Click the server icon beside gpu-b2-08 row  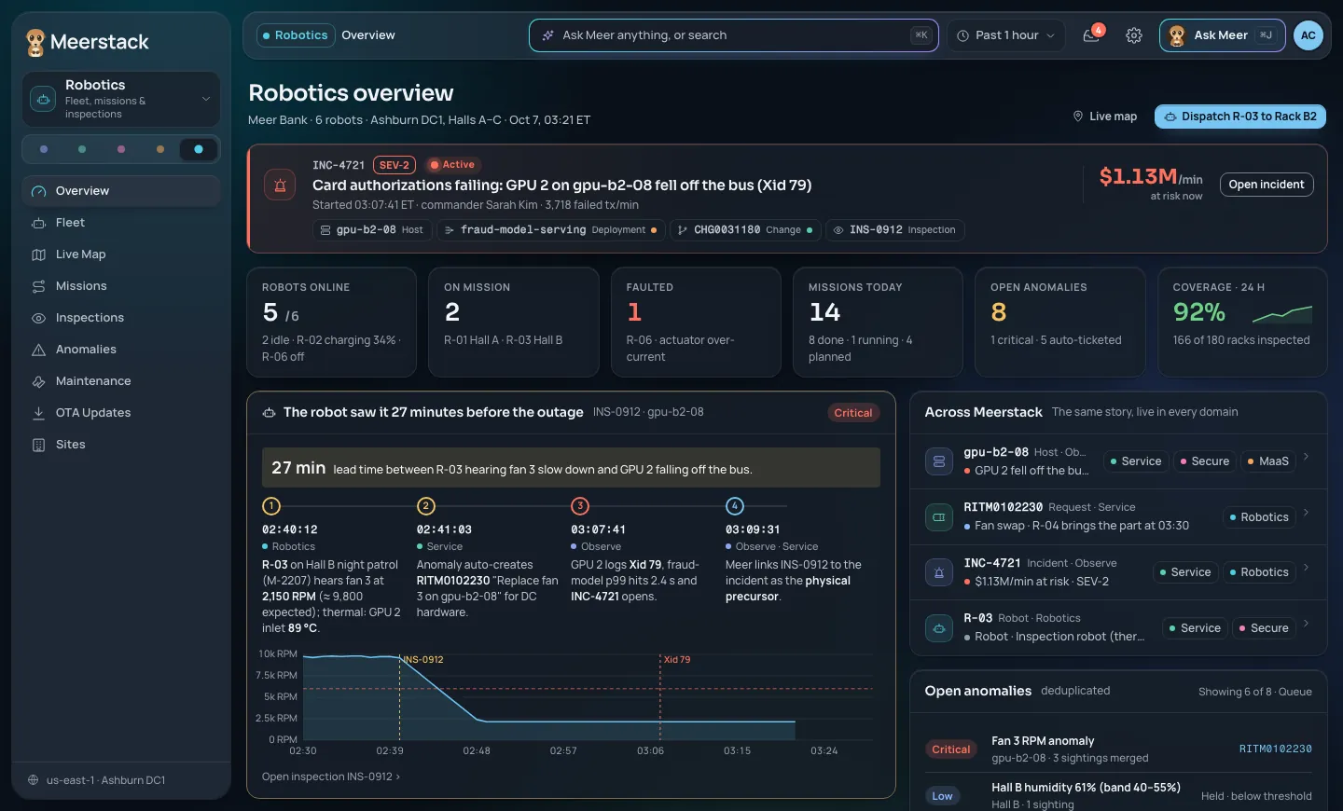point(939,461)
